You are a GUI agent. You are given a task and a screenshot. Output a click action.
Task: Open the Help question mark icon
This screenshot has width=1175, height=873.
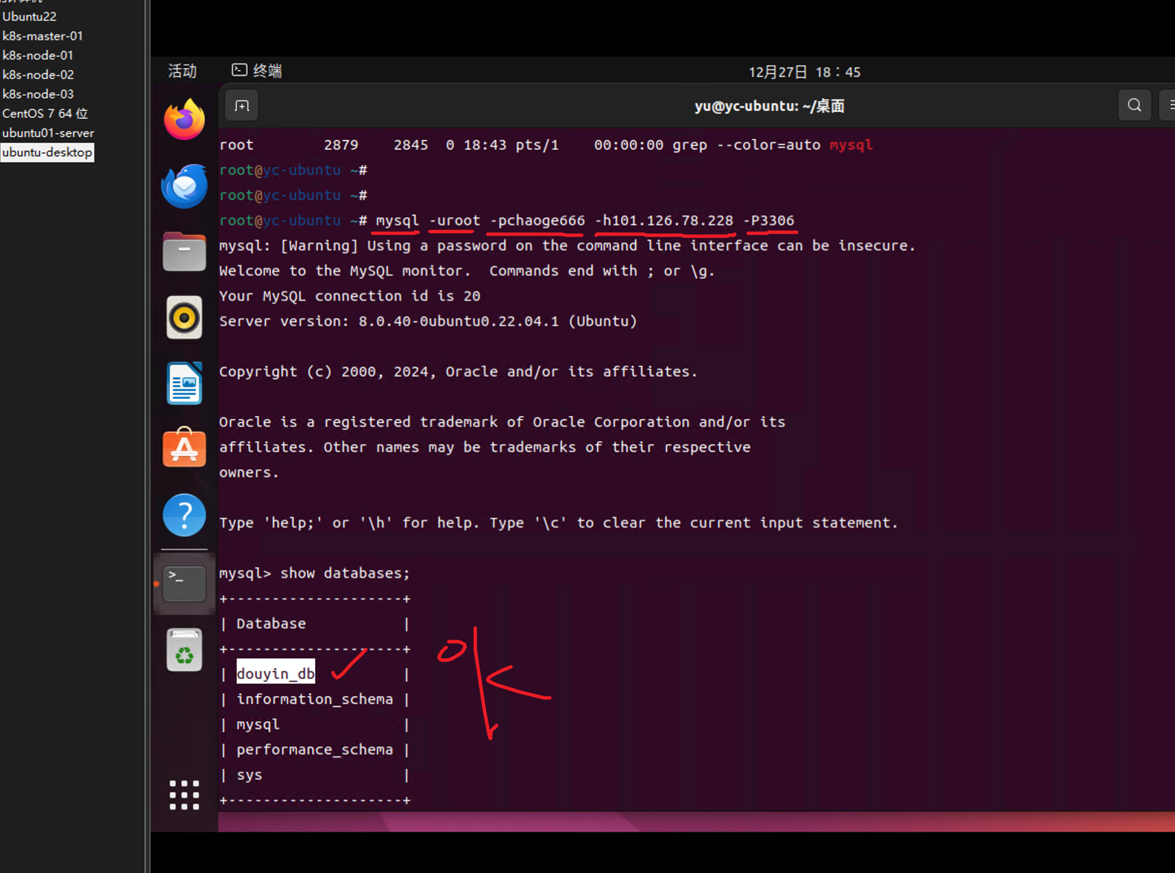[184, 515]
